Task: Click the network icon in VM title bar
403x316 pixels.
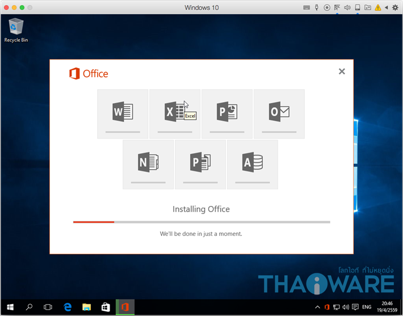Action: [x=337, y=7]
